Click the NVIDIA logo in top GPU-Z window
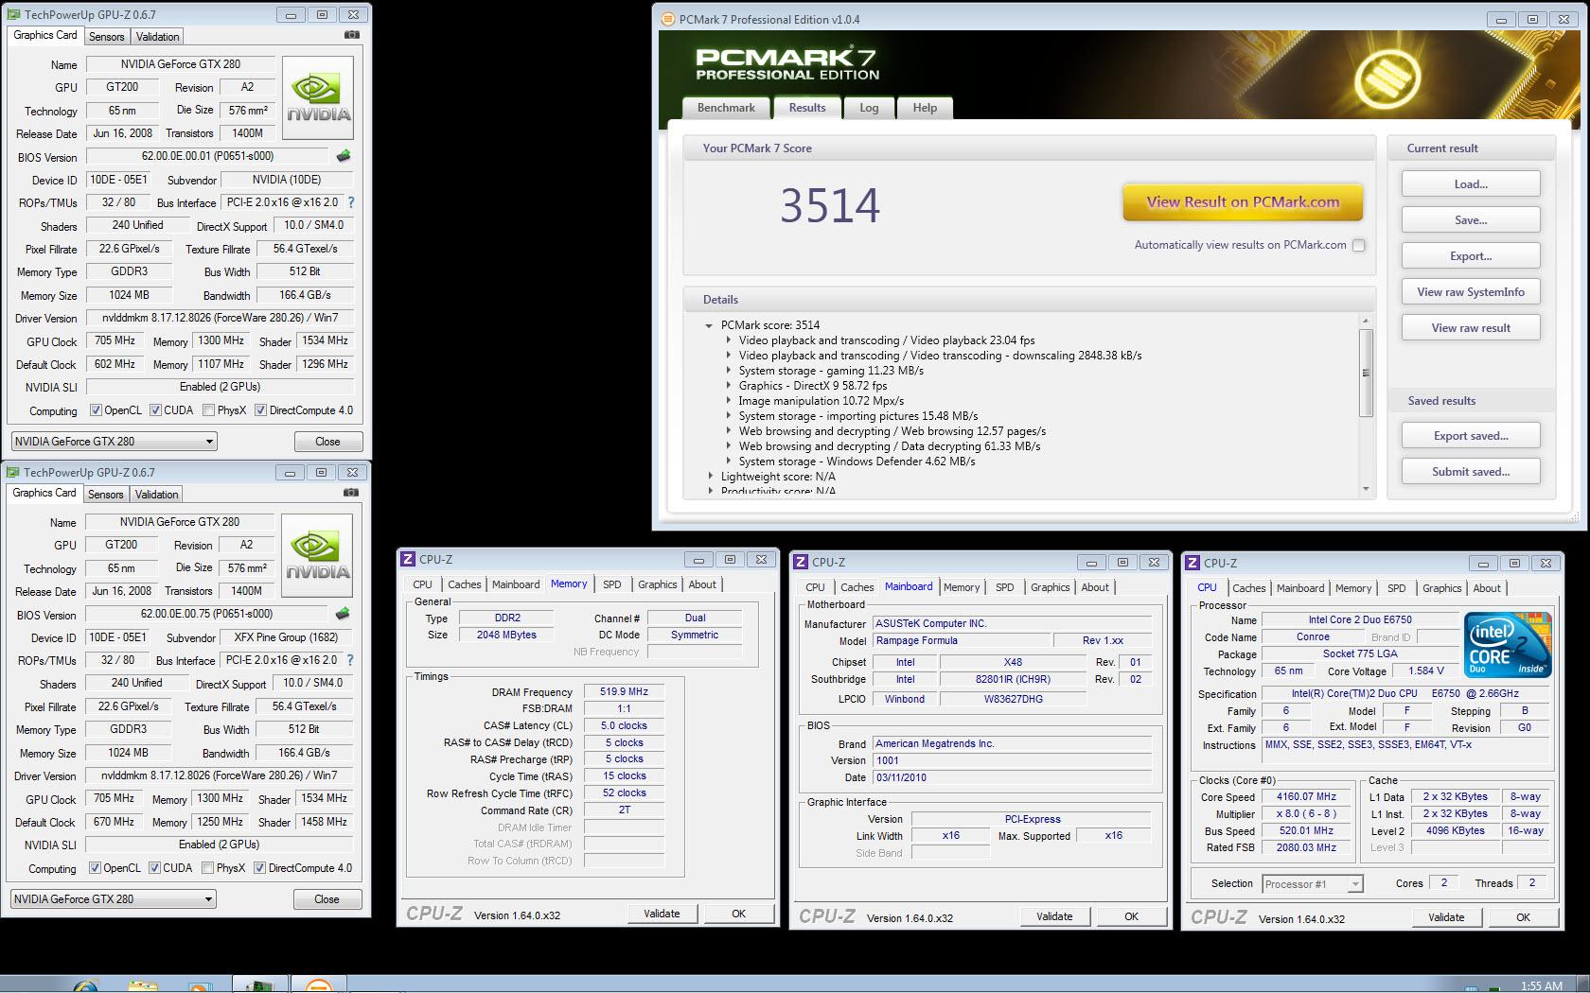1590x993 pixels. tap(319, 98)
